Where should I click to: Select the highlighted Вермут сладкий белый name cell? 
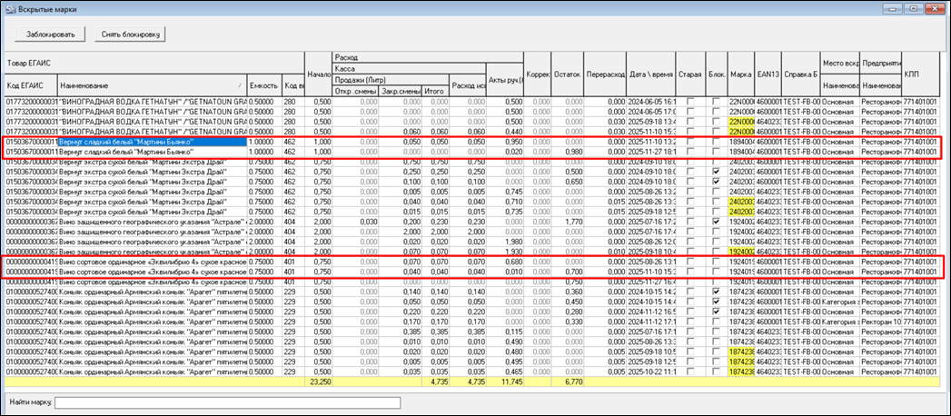pyautogui.click(x=152, y=142)
